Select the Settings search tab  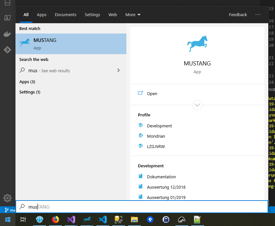point(92,15)
